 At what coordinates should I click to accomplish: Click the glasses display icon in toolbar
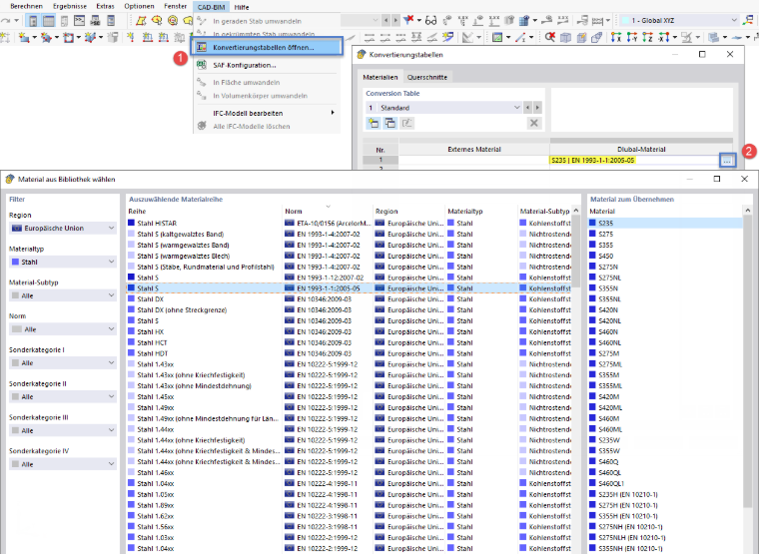tap(430, 20)
